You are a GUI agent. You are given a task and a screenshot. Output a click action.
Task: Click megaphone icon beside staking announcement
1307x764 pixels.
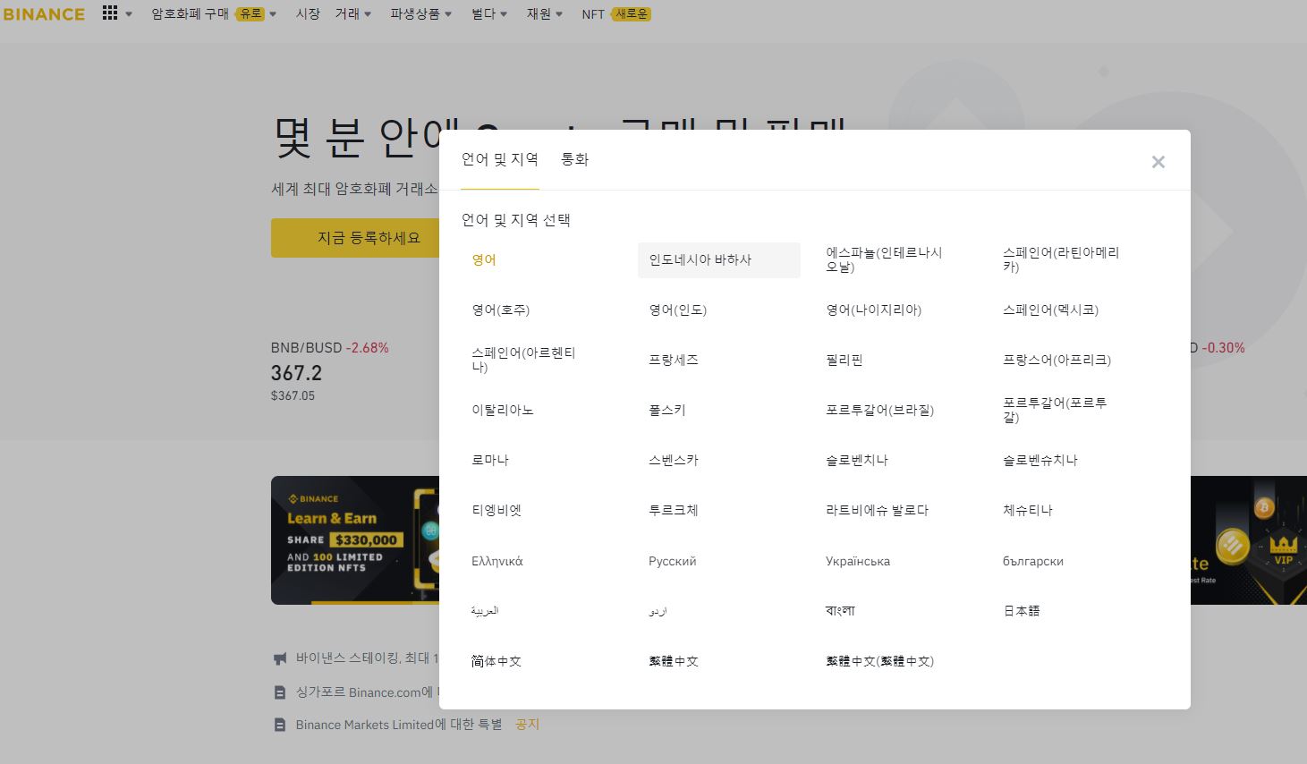(280, 658)
